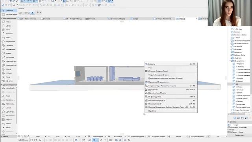Click the Параметры button in navigator
The image size is (252, 142).
coord(239,135)
